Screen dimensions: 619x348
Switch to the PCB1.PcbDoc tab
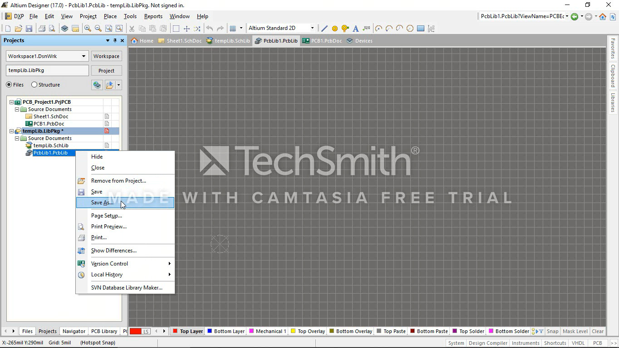(322, 41)
